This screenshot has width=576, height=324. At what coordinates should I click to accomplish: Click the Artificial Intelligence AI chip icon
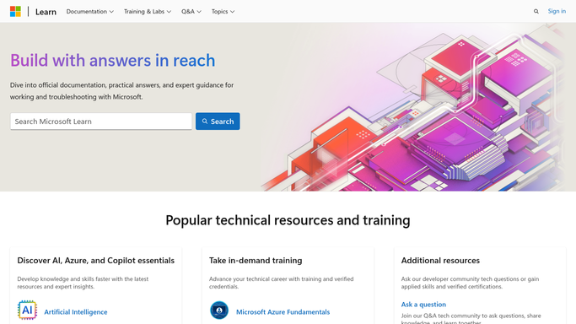(x=27, y=310)
